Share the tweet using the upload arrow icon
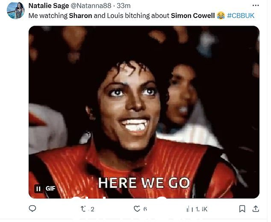Screen dimensions: 271x222 point(256,209)
